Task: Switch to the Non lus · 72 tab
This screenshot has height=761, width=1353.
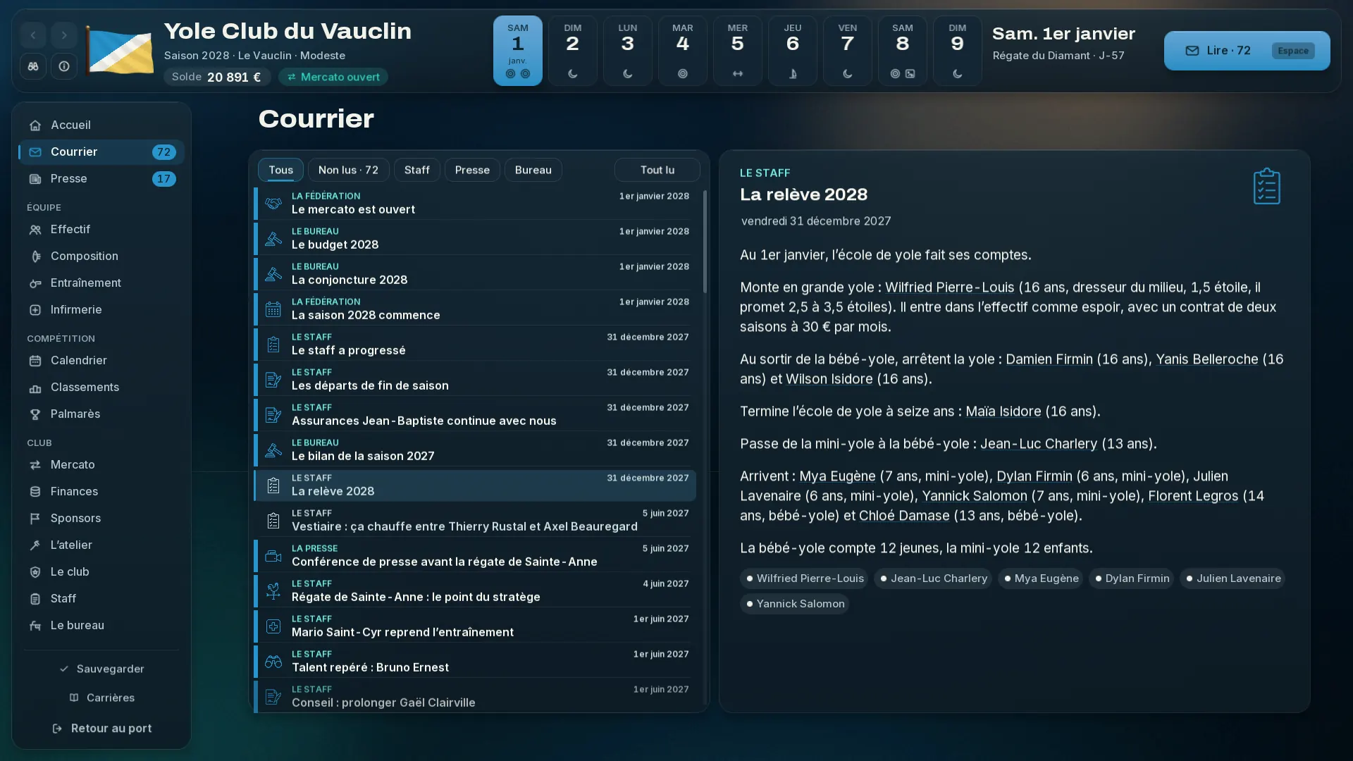Action: [348, 170]
